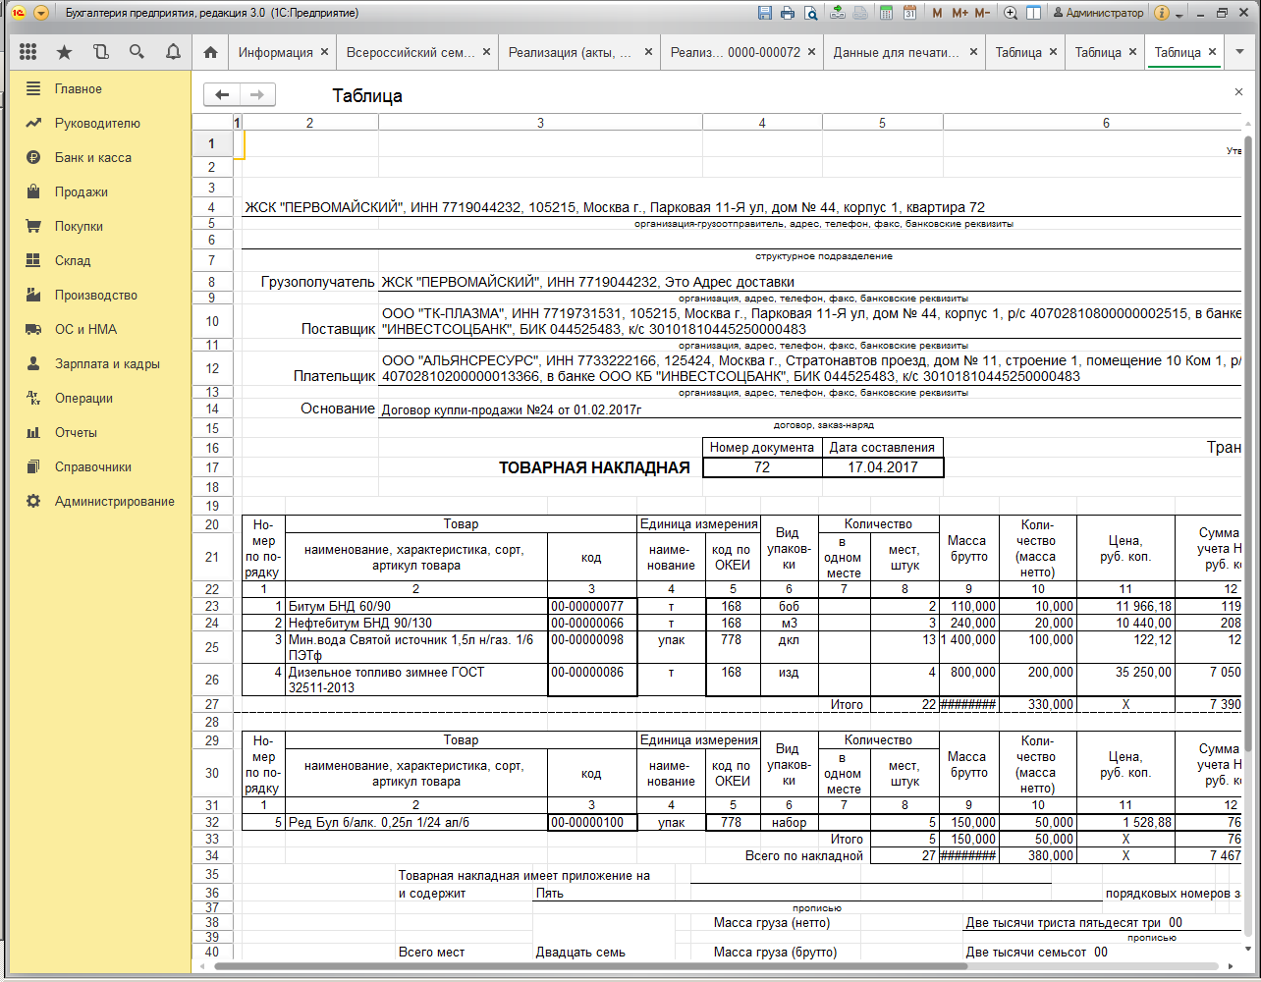This screenshot has width=1261, height=982.
Task: Open the sections menu grid icon
Action: 27,52
